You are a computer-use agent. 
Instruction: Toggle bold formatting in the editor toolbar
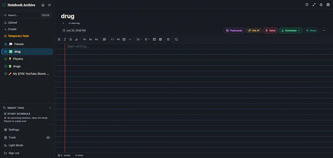click(59, 39)
